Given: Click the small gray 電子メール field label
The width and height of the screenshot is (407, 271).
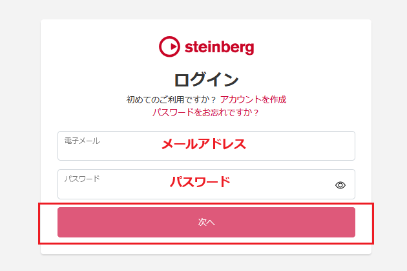Looking at the screenshot, I should (82, 141).
